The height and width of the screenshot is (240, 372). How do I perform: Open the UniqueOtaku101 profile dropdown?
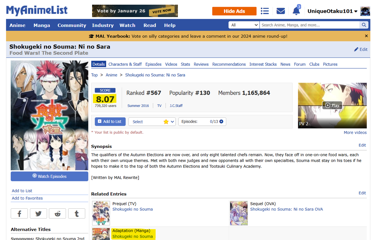tap(332, 11)
